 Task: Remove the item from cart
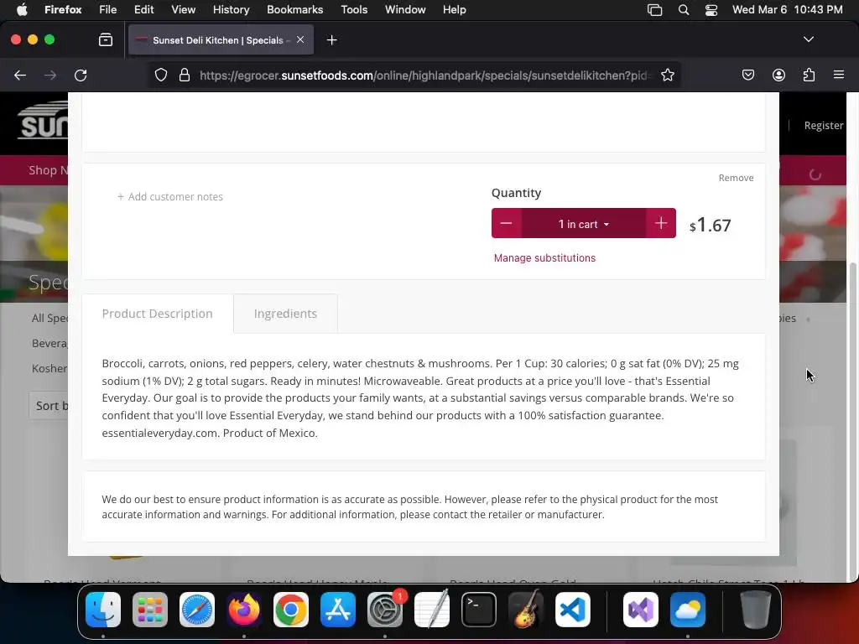click(x=736, y=178)
